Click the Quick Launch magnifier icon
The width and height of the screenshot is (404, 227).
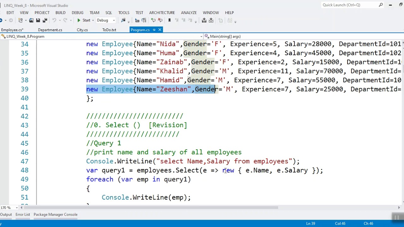(x=381, y=5)
